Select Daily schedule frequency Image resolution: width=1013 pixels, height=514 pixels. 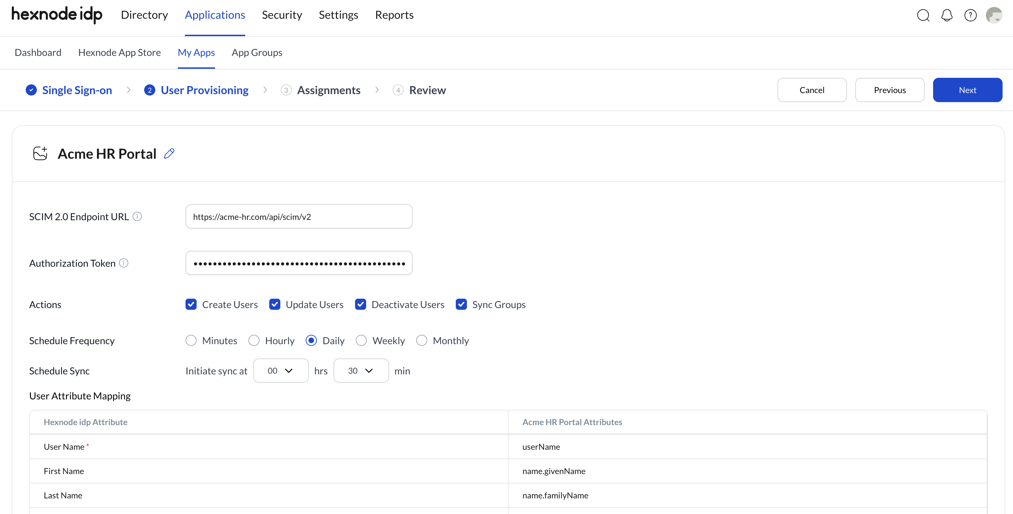(311, 340)
